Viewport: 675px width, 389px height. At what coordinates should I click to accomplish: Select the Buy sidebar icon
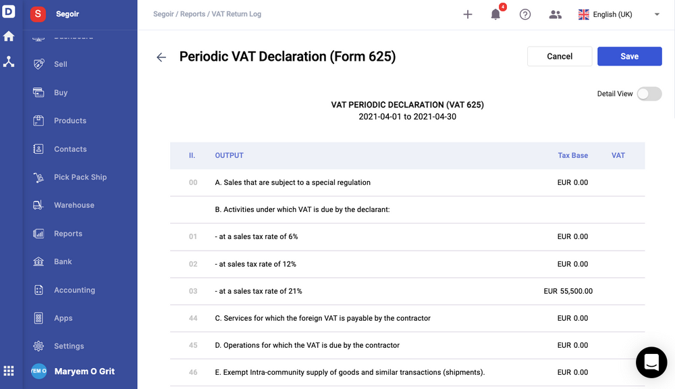(x=59, y=93)
